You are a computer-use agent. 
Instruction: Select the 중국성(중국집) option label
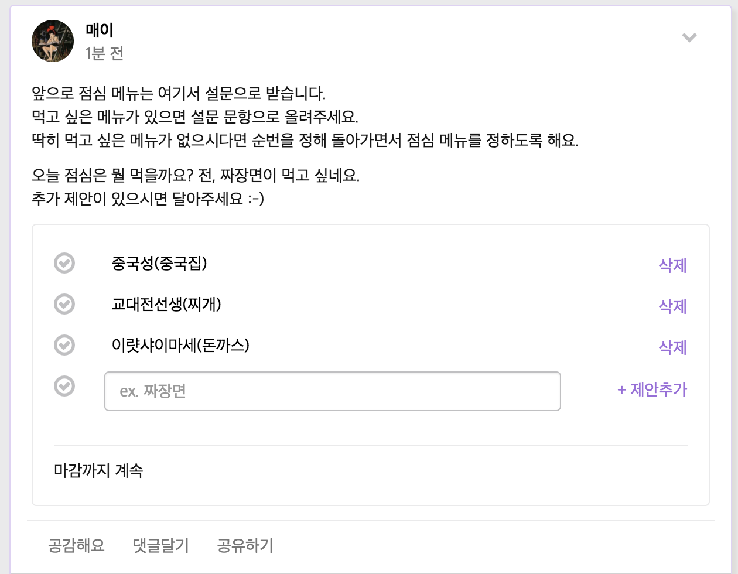159,263
